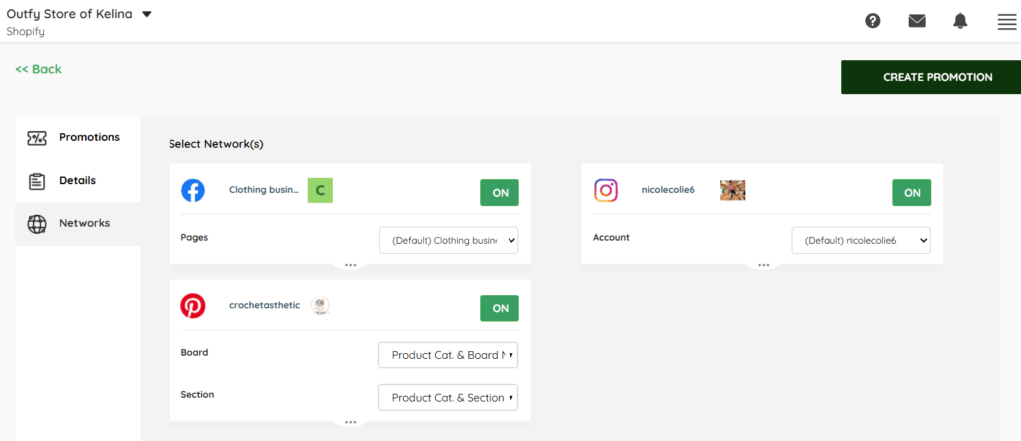
Task: Click the nicolecolie6 profile thumbnail
Action: 733,190
